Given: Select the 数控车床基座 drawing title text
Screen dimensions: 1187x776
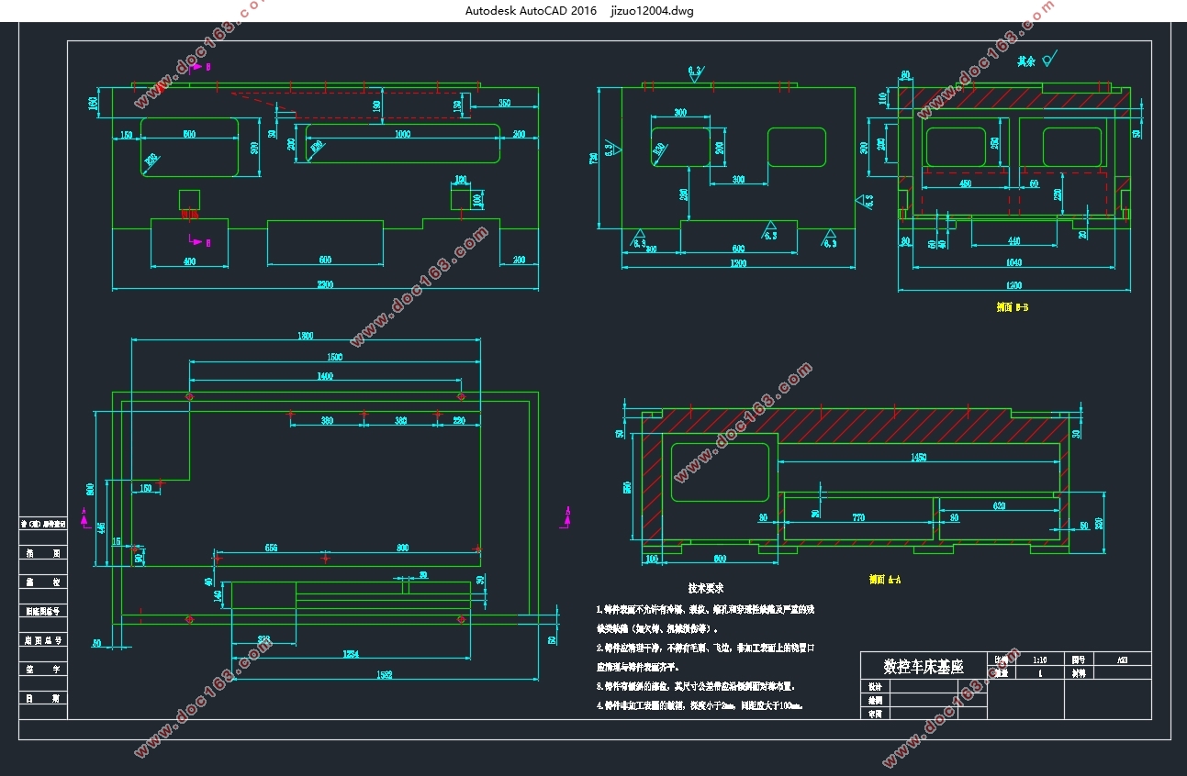Looking at the screenshot, I should point(923,666).
